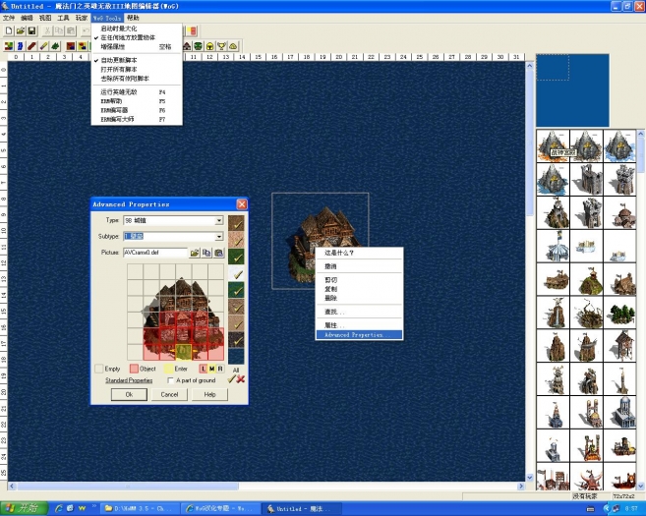The image size is (646, 516).
Task: Select the eraser tool icon
Action: [x=43, y=46]
